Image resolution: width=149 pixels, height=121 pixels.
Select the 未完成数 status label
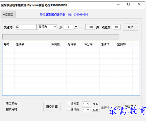(x=12, y=103)
